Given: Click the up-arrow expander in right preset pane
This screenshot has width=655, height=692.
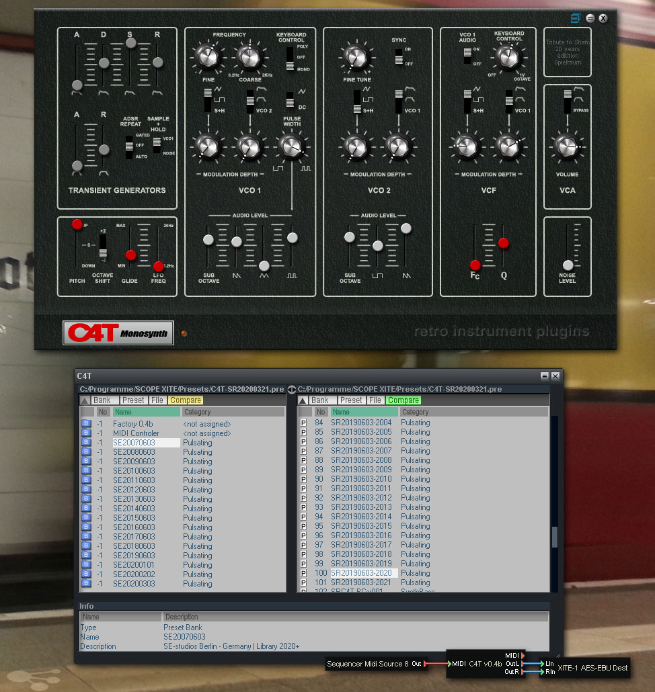Looking at the screenshot, I should (303, 400).
